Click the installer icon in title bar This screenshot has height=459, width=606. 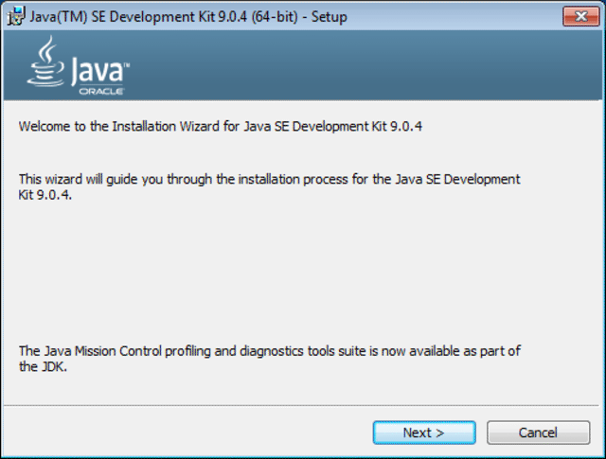tap(16, 16)
